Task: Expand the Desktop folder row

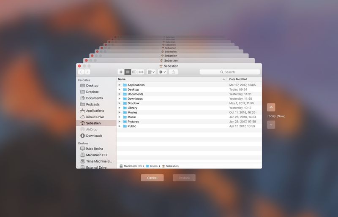Action: 120,90
